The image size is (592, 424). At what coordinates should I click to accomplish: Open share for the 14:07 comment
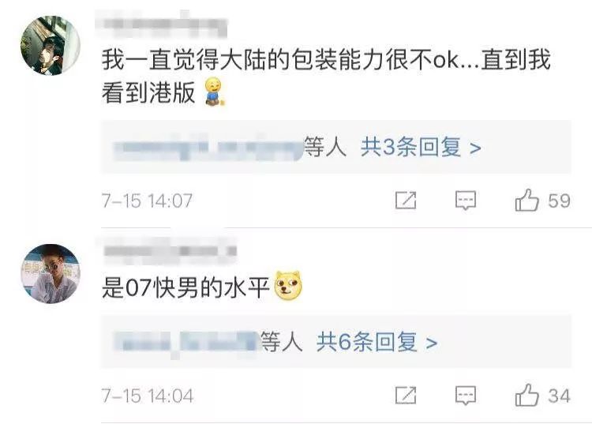click(x=406, y=200)
